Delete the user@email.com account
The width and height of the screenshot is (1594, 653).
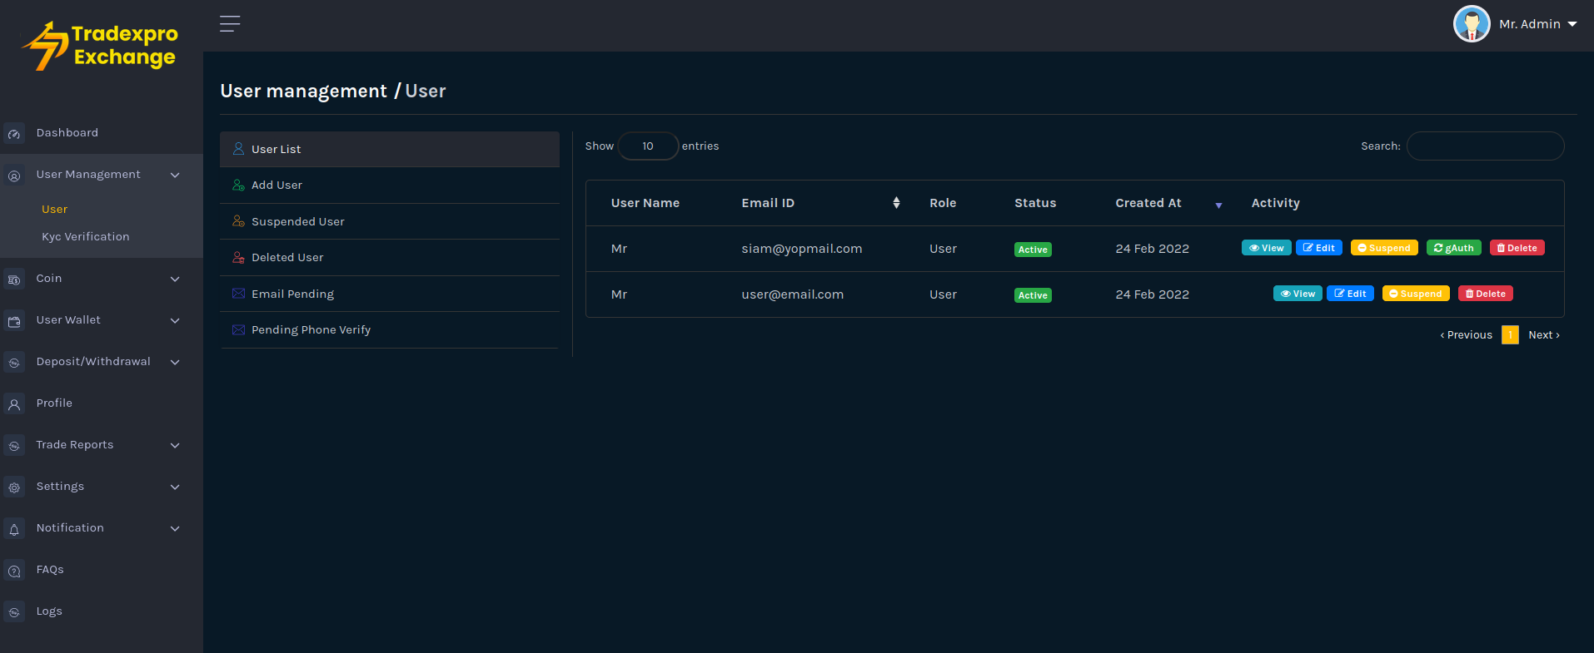point(1485,294)
